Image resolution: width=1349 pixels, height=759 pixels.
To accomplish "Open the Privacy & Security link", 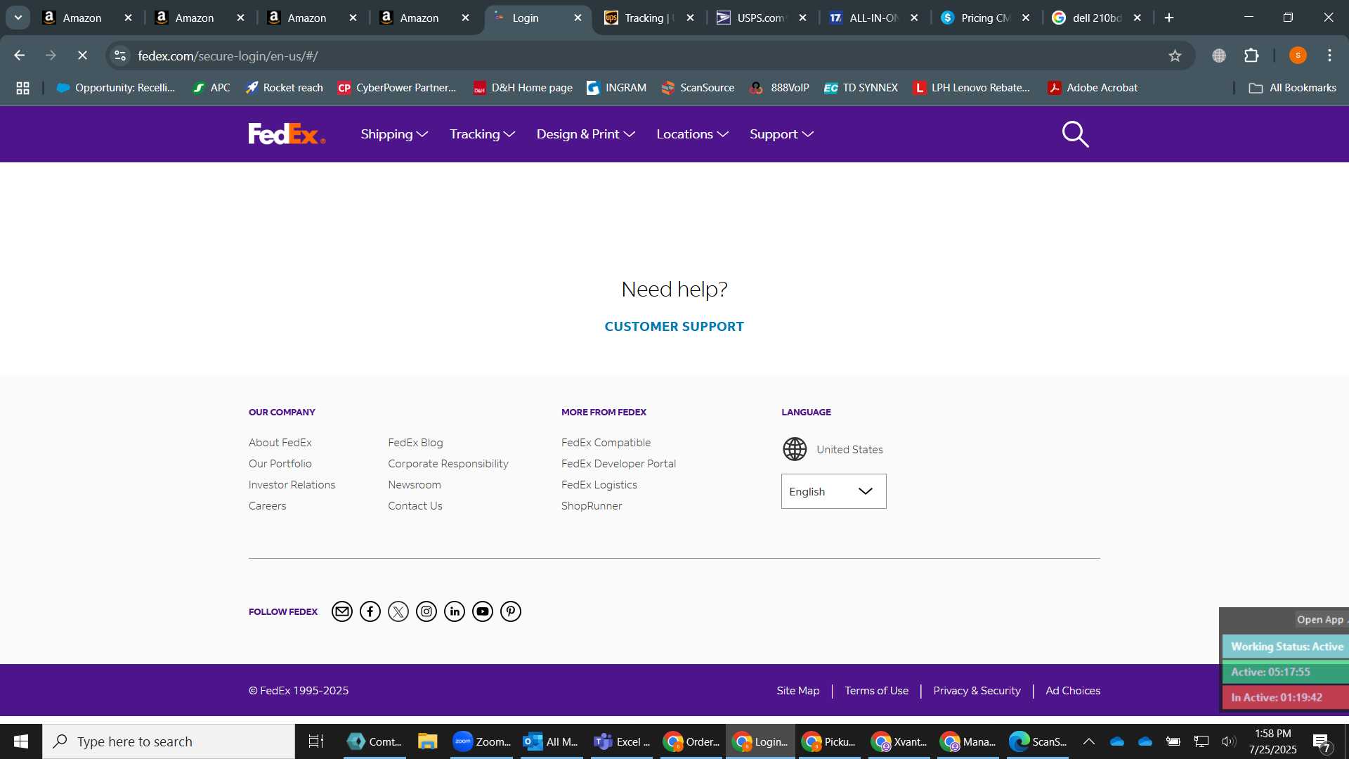I will pyautogui.click(x=977, y=691).
